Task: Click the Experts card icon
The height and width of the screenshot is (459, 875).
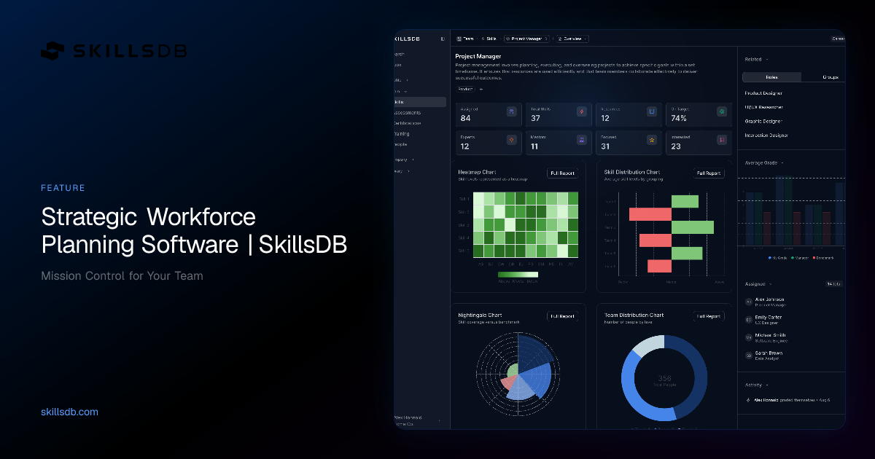Action: [511, 140]
